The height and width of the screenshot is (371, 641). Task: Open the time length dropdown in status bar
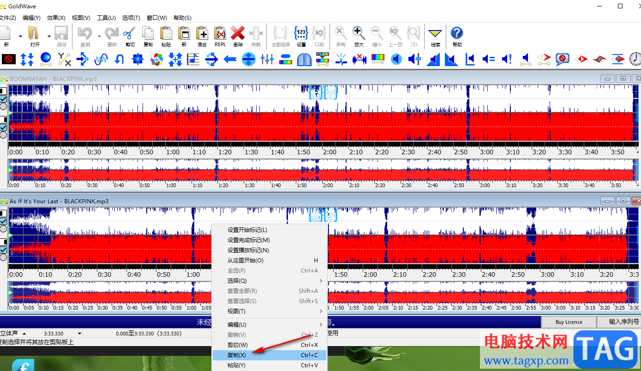coord(79,334)
